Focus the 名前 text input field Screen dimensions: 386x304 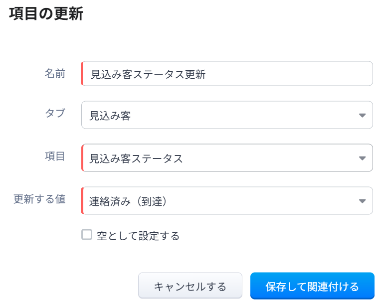[289, 74]
